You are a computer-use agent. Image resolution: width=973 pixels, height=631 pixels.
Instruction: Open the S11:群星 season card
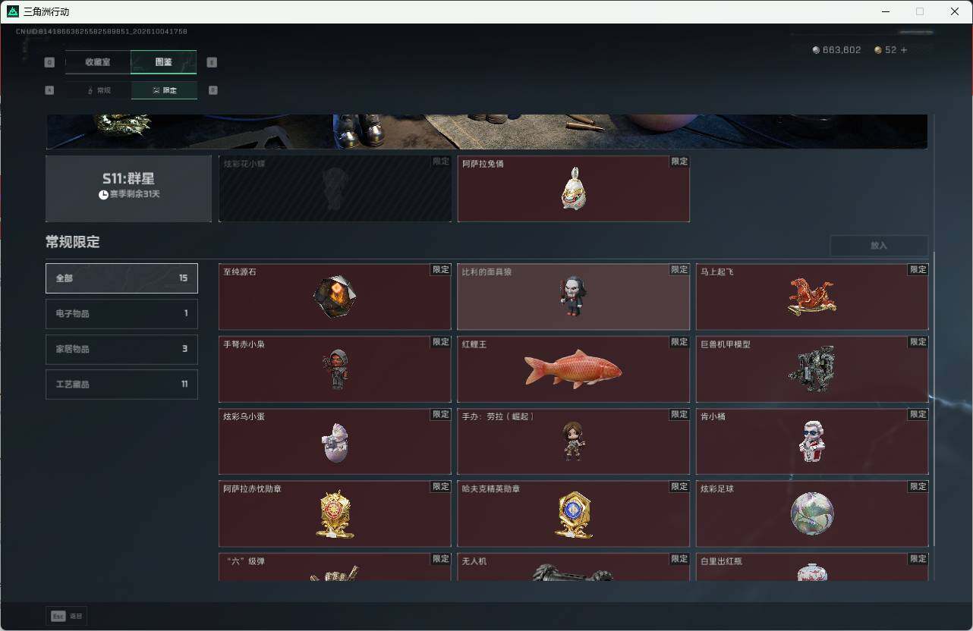(129, 189)
